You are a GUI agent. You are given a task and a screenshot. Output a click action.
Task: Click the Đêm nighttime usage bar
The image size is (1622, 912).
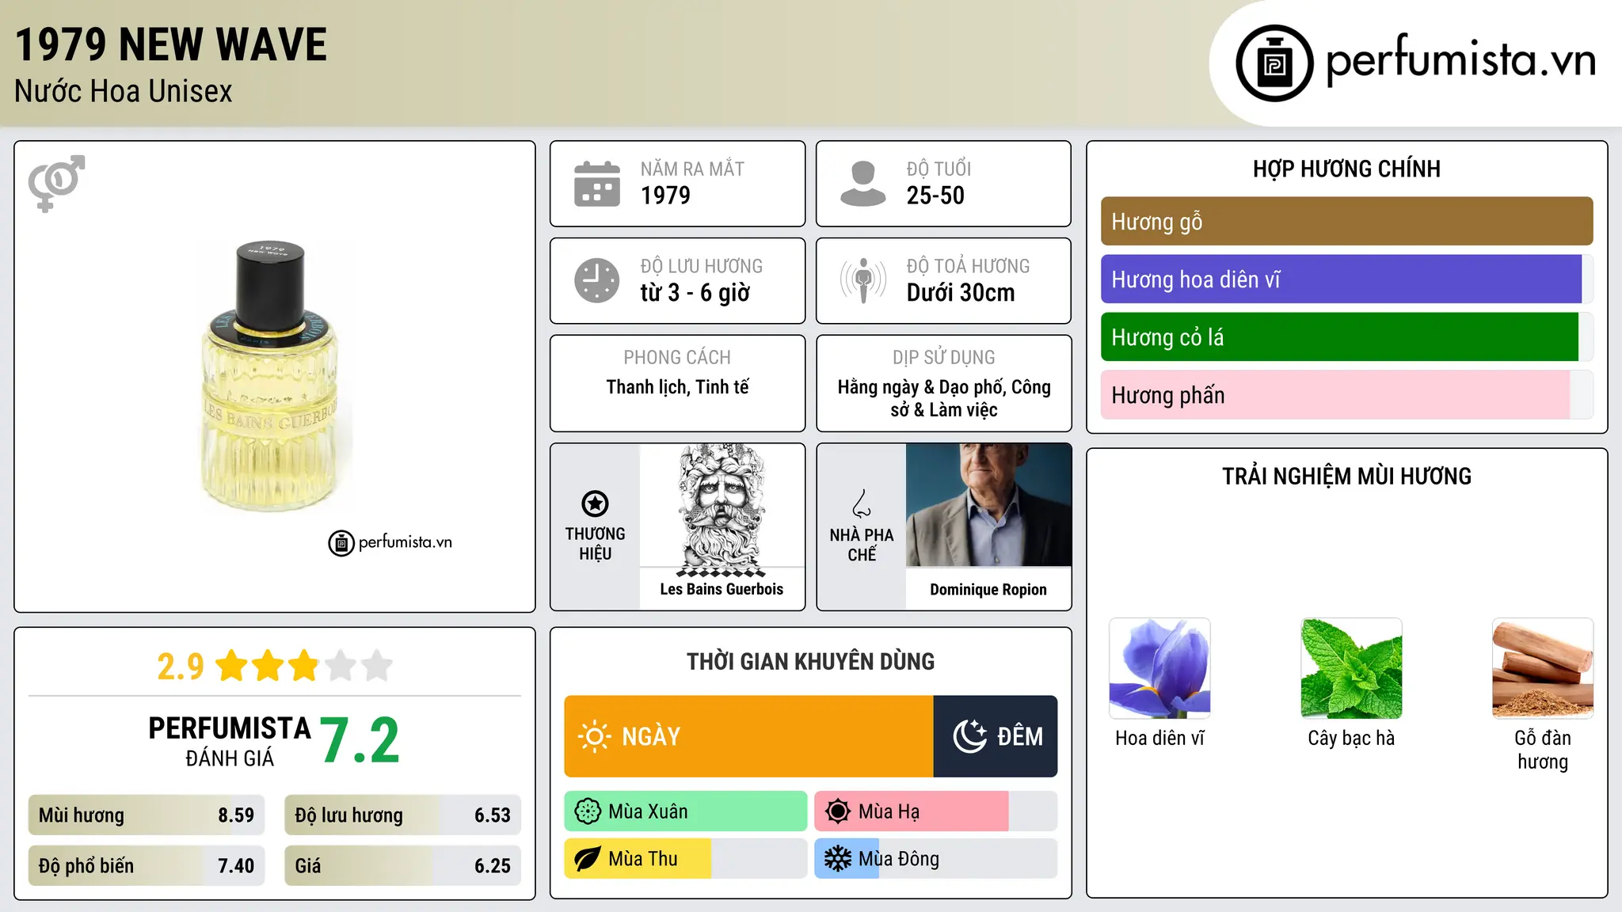tap(996, 736)
